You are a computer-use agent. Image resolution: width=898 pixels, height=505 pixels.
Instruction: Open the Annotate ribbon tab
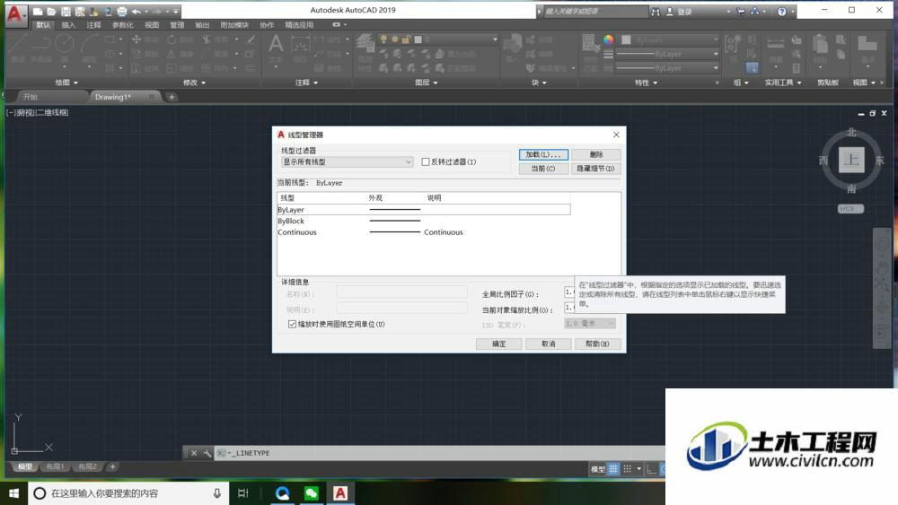[x=93, y=25]
